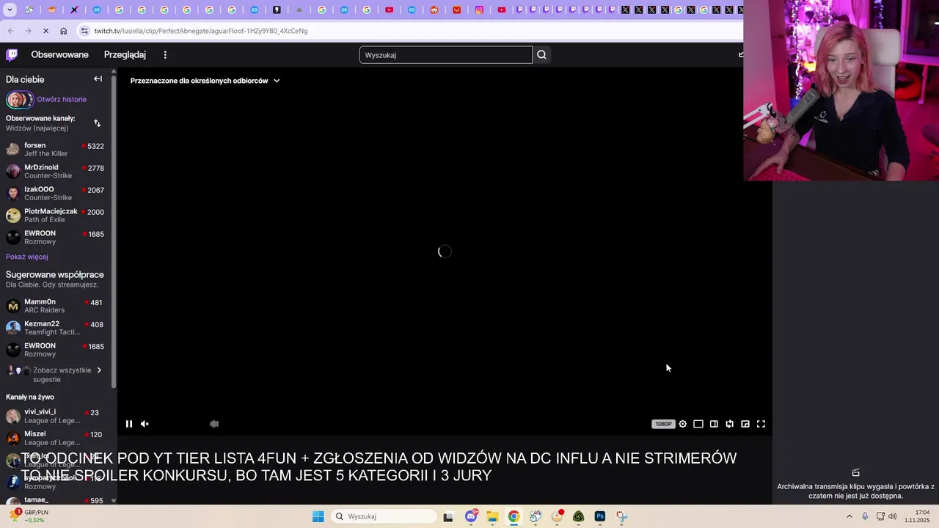Viewport: 939px width, 528px height.
Task: Collapse the Dla ciebie sidebar
Action: (x=98, y=79)
